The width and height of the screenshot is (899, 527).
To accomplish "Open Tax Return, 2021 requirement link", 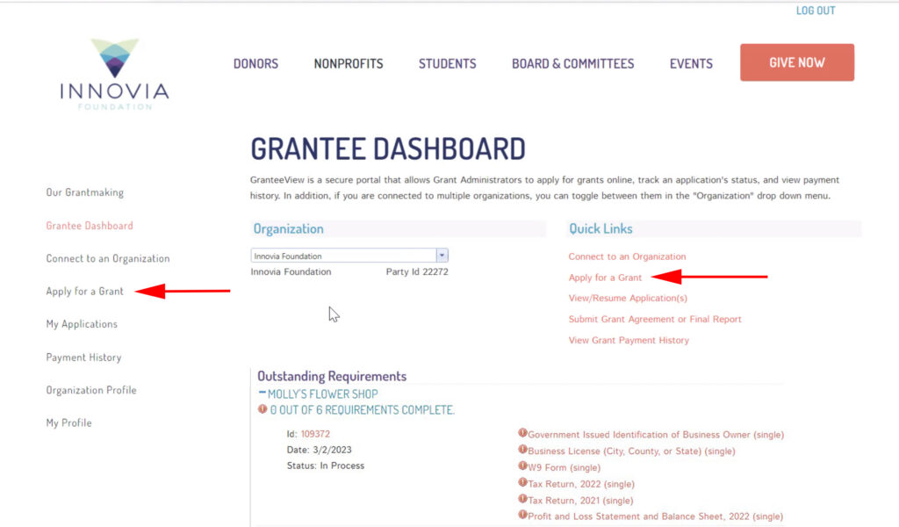I will pos(580,501).
